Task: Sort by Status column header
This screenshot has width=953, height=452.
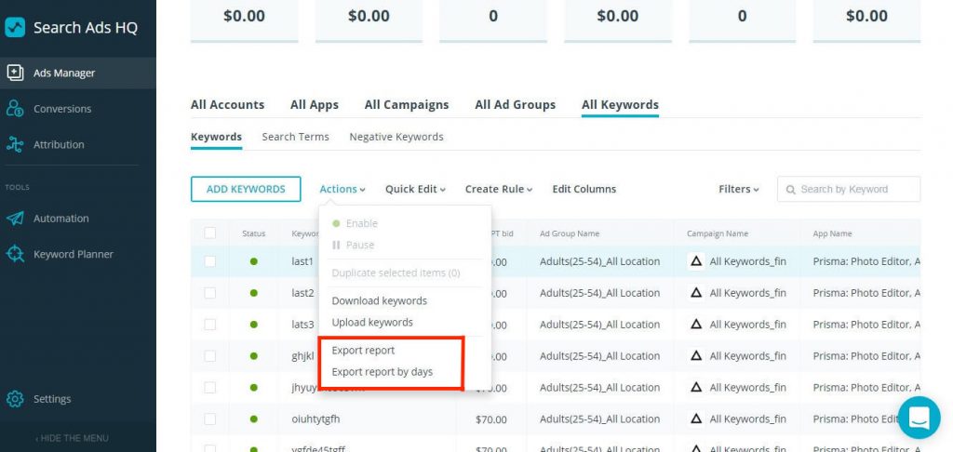Action: coord(253,233)
